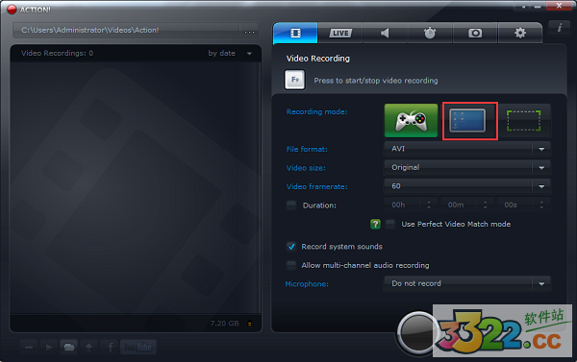Switch to the LIVE streaming tab
Image resolution: width=577 pixels, height=362 pixels.
tap(340, 33)
